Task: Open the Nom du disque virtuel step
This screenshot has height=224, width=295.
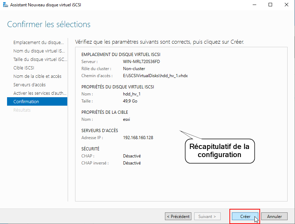Action: 39,51
